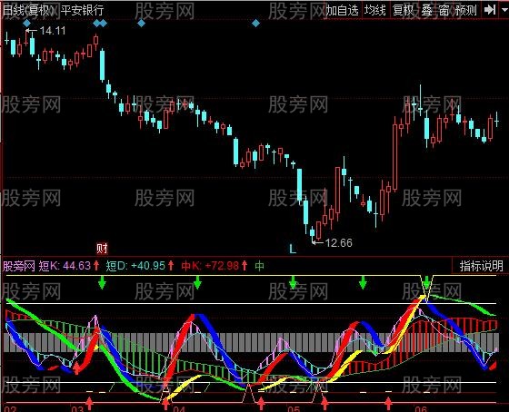Expand the small dropdown arrow at top-right

point(504,10)
